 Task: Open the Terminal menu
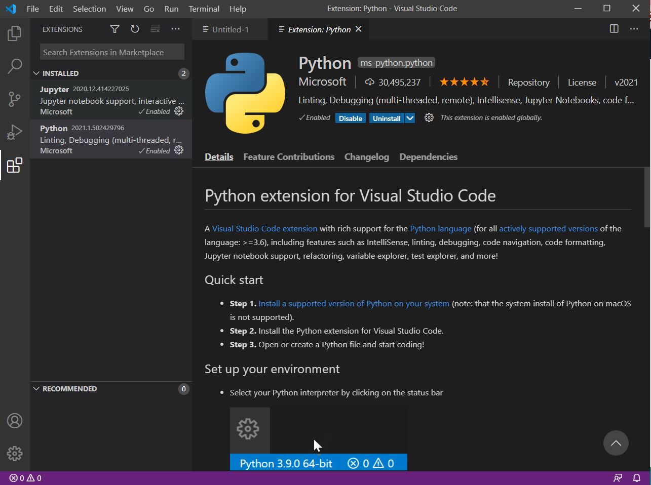[x=204, y=9]
